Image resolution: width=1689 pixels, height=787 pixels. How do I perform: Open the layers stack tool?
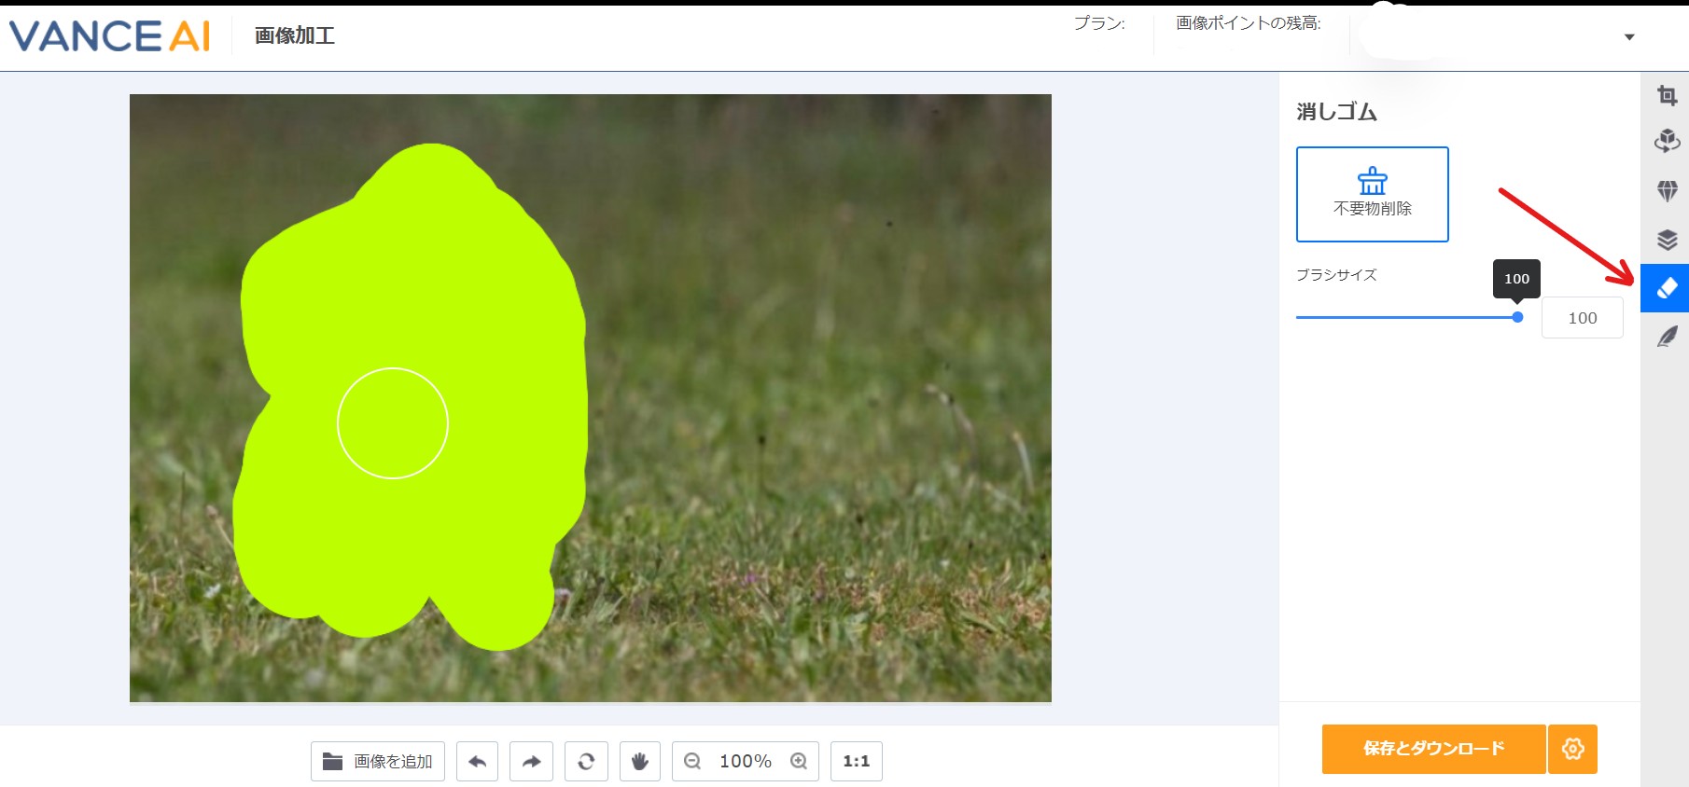click(x=1667, y=240)
